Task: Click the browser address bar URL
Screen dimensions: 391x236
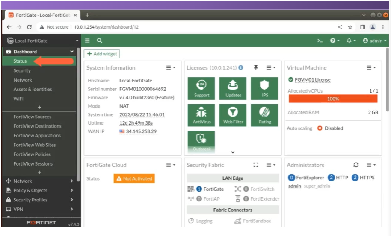Action: point(106,27)
